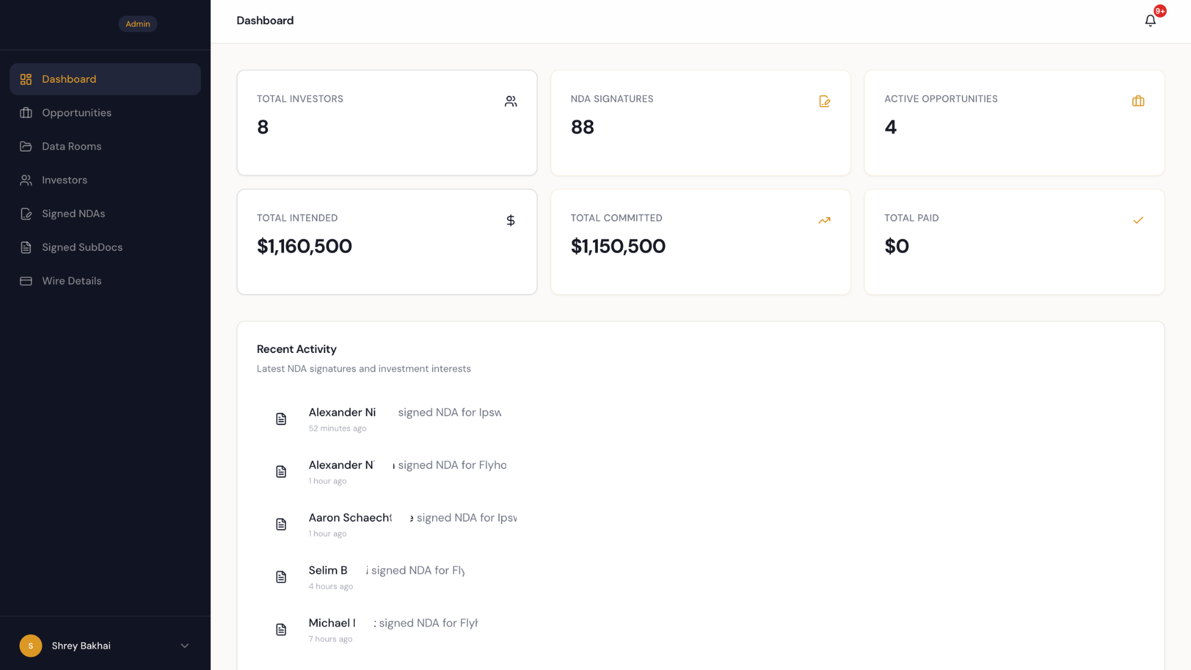Click the Admin badge at the top
The image size is (1191, 670).
[138, 24]
